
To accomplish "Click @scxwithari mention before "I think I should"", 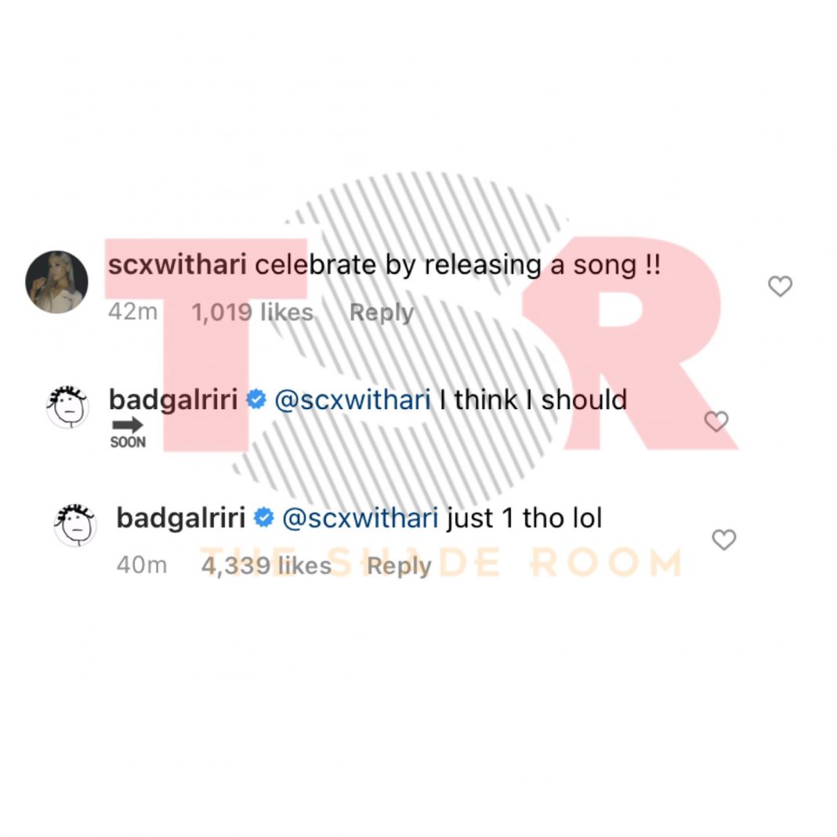I will [351, 400].
